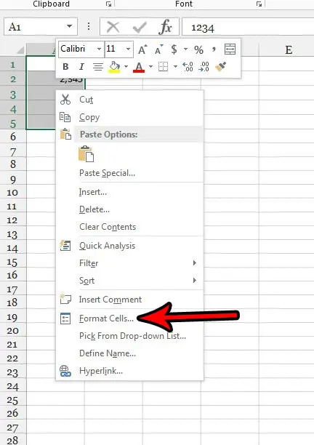Viewport: 314px width, 445px height.
Task: Select Delete... from context menu
Action: click(129, 209)
